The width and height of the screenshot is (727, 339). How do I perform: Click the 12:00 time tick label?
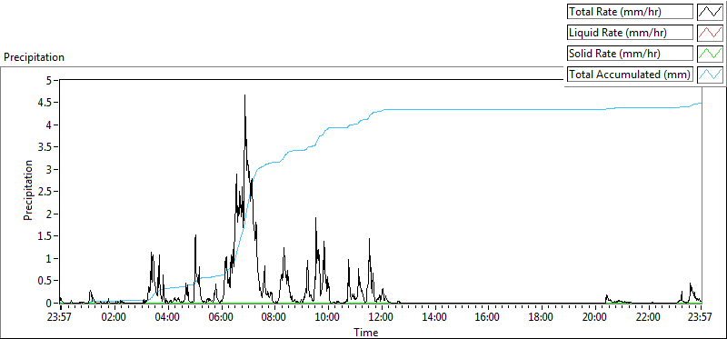tap(381, 317)
